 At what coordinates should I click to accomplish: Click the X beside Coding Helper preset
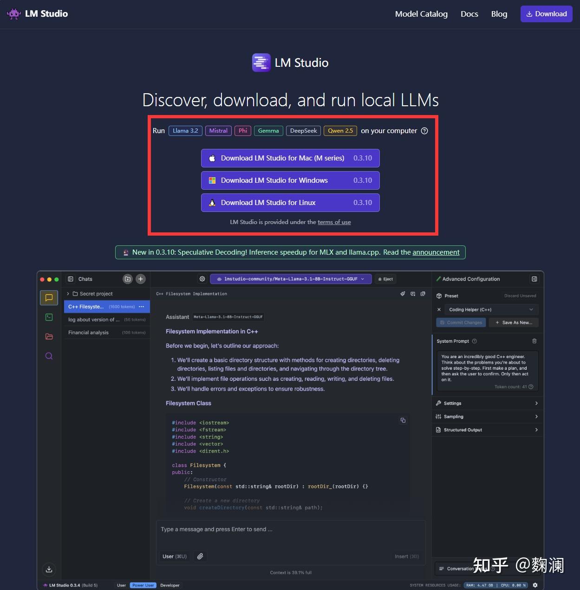click(x=439, y=309)
